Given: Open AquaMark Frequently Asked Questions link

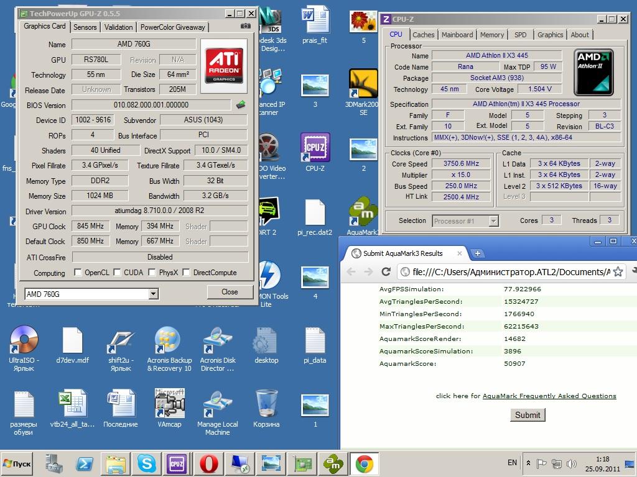Looking at the screenshot, I should [549, 396].
